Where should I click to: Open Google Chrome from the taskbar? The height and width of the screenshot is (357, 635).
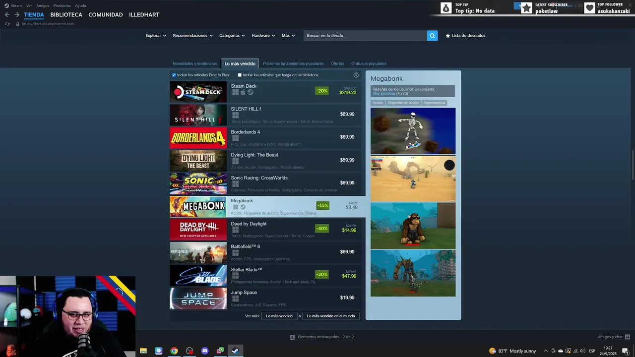[174, 351]
